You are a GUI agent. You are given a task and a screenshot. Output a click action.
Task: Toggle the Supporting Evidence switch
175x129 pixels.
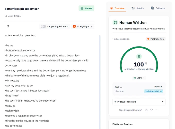pos(43,26)
